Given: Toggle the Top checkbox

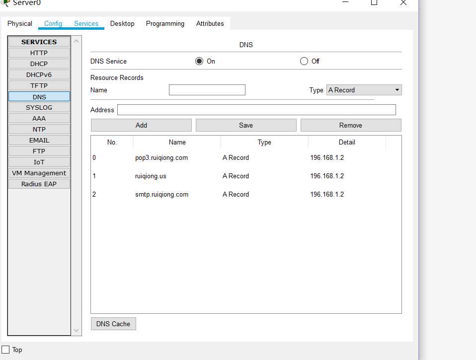Looking at the screenshot, I should 5,350.
